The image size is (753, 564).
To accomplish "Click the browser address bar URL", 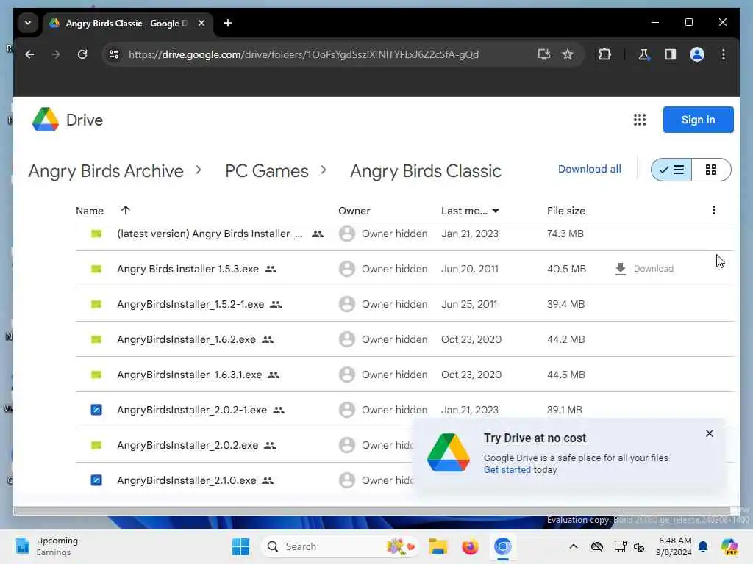I will 304,54.
